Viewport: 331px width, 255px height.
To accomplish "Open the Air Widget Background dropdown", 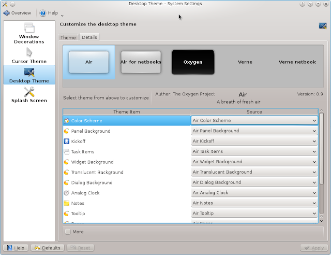I will [254, 162].
